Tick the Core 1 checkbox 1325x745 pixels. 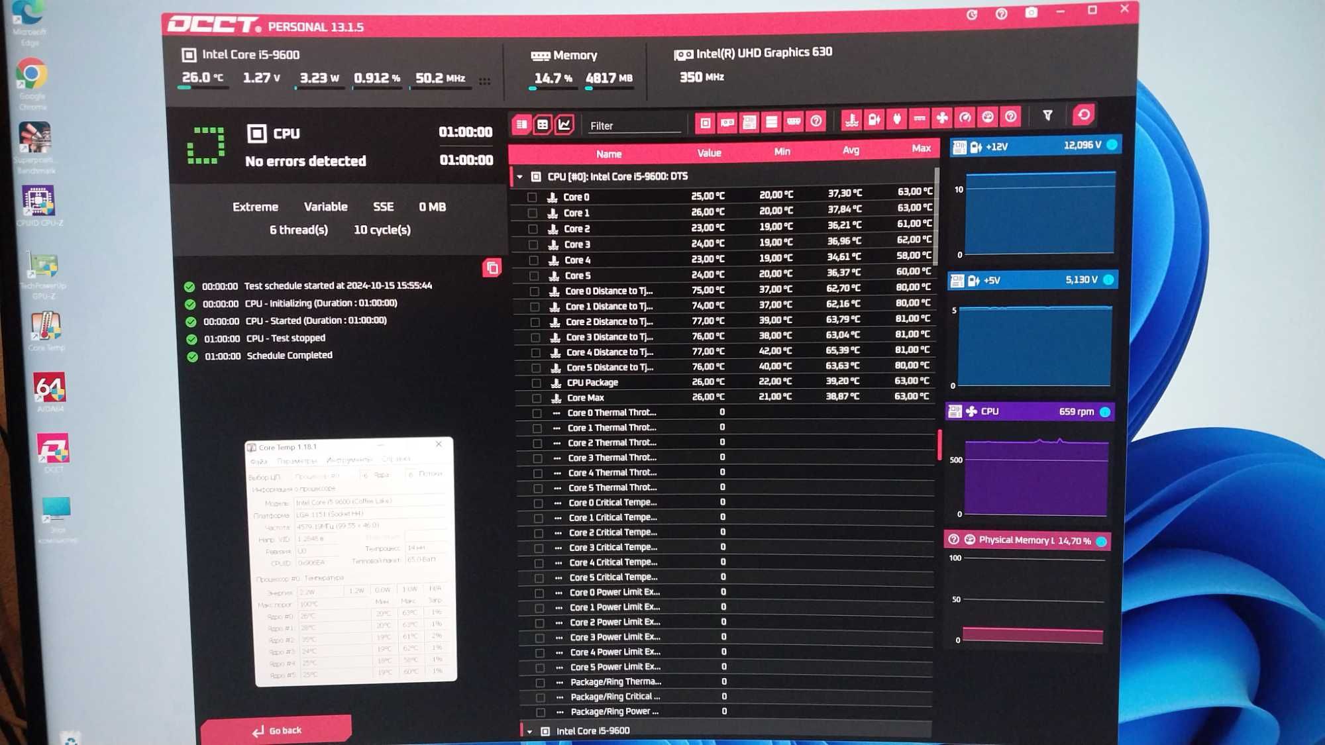[x=532, y=213]
